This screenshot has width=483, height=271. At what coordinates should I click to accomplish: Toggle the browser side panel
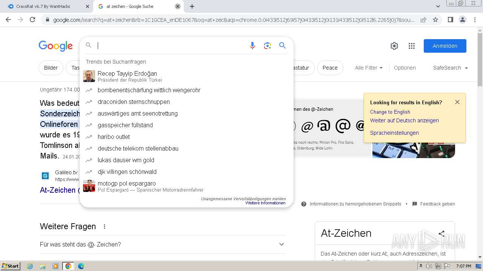pyautogui.click(x=450, y=20)
